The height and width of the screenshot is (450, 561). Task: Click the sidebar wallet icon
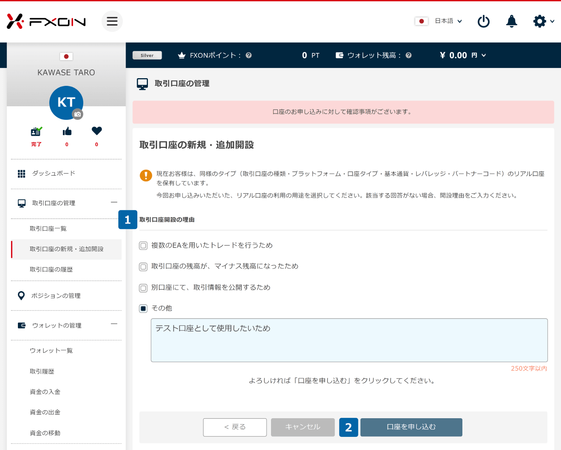coord(22,325)
